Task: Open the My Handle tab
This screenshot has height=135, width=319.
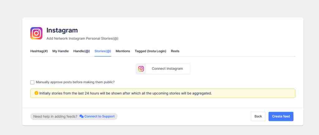Action: [x=60, y=51]
